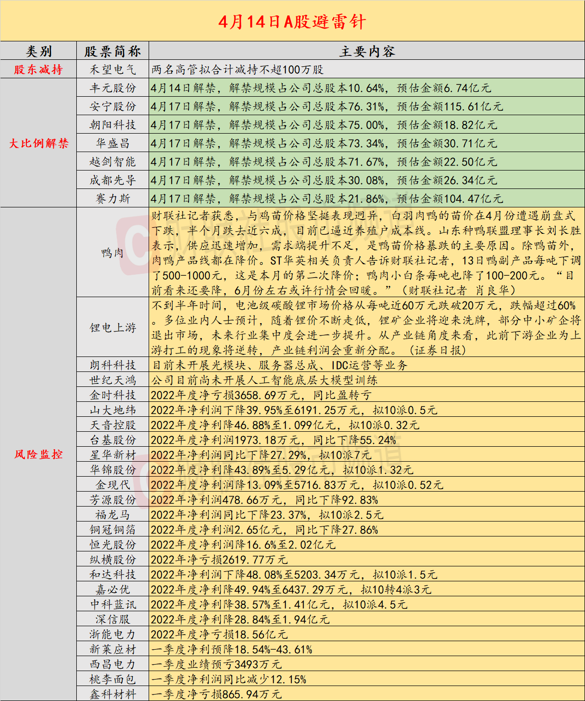Screen dimensions: 585x701
Task: Click the stock name 金现代
Action: click(x=113, y=485)
